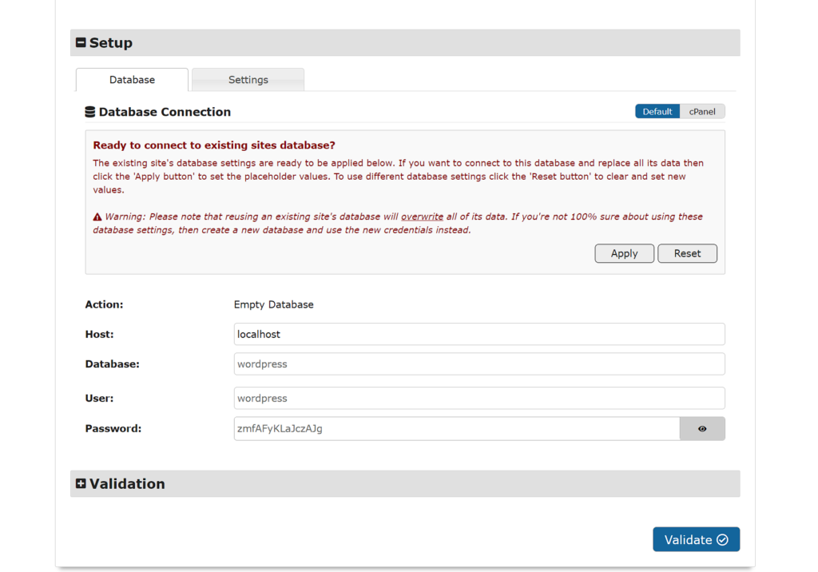Collapse the Setup section minus icon
Screen dimensions: 818x572
(x=81, y=43)
